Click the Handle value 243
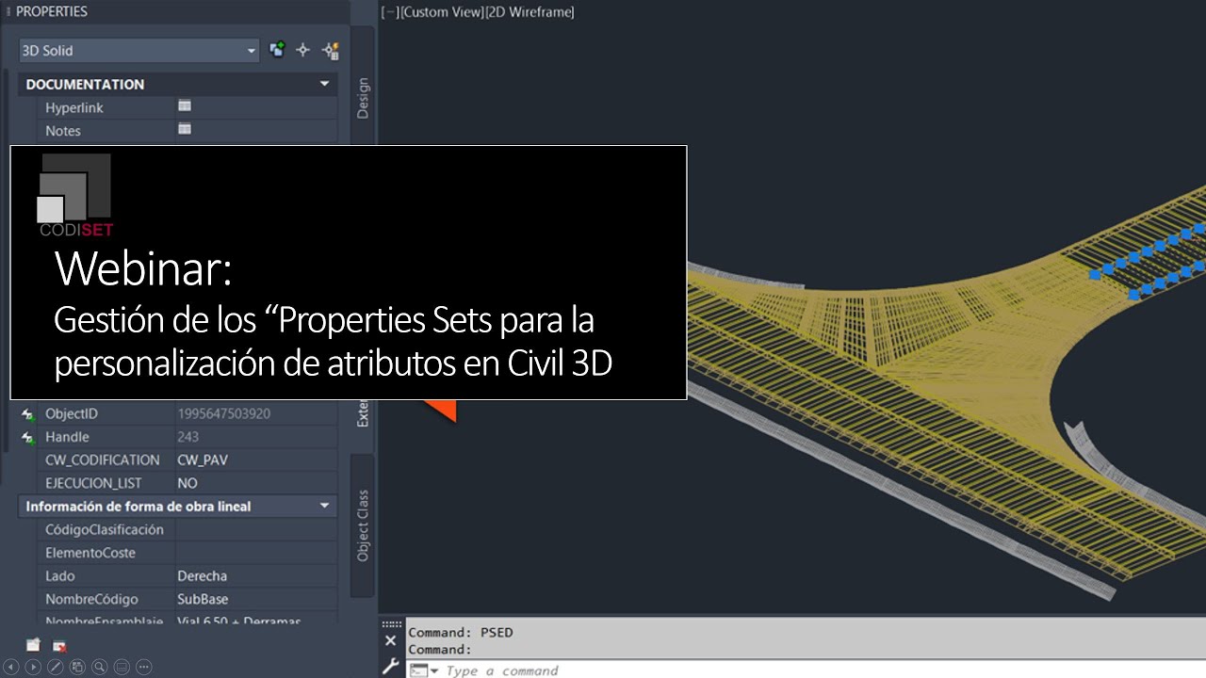 (x=187, y=437)
